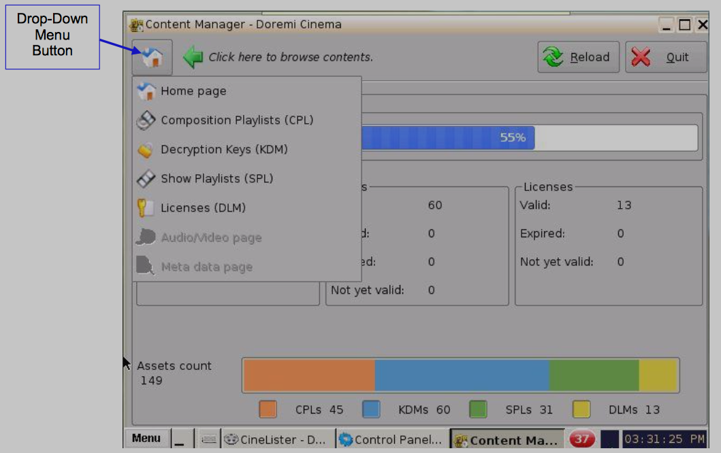Choose Decryption Keys (KDM) menu item
The height and width of the screenshot is (453, 721).
pos(224,150)
